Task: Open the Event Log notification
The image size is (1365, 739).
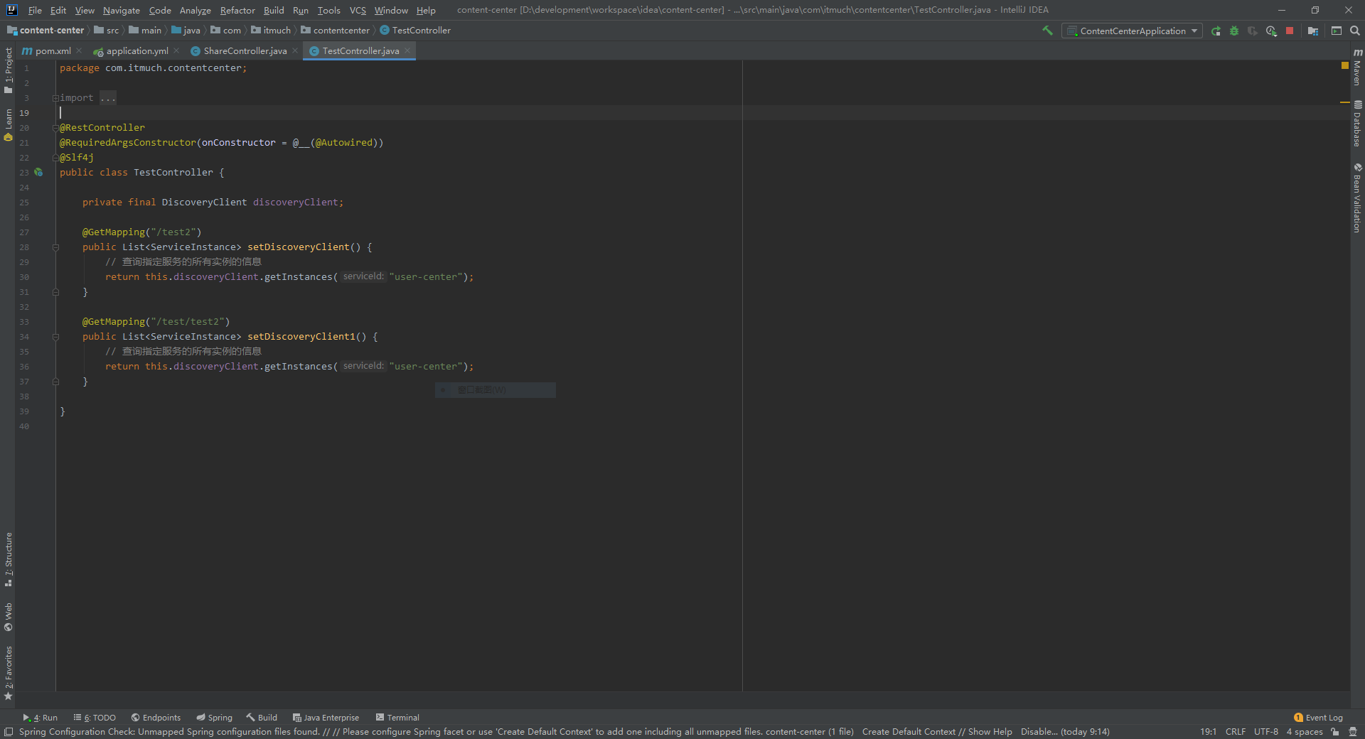Action: (1318, 718)
